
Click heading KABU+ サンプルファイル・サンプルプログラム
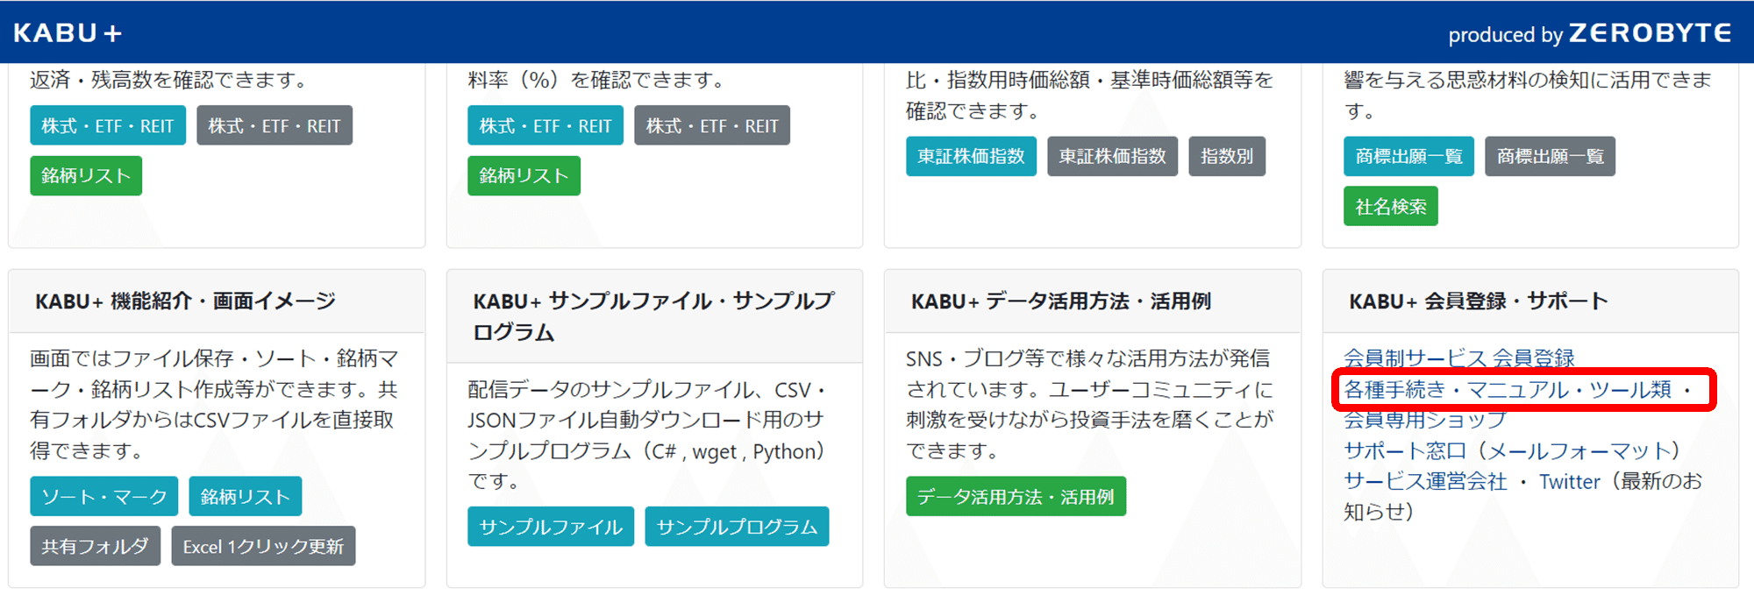tap(653, 316)
